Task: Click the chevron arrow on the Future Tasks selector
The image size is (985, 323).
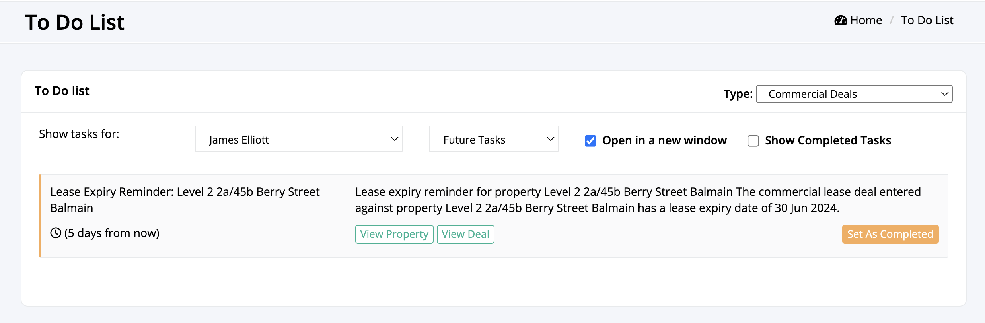Action: point(551,139)
